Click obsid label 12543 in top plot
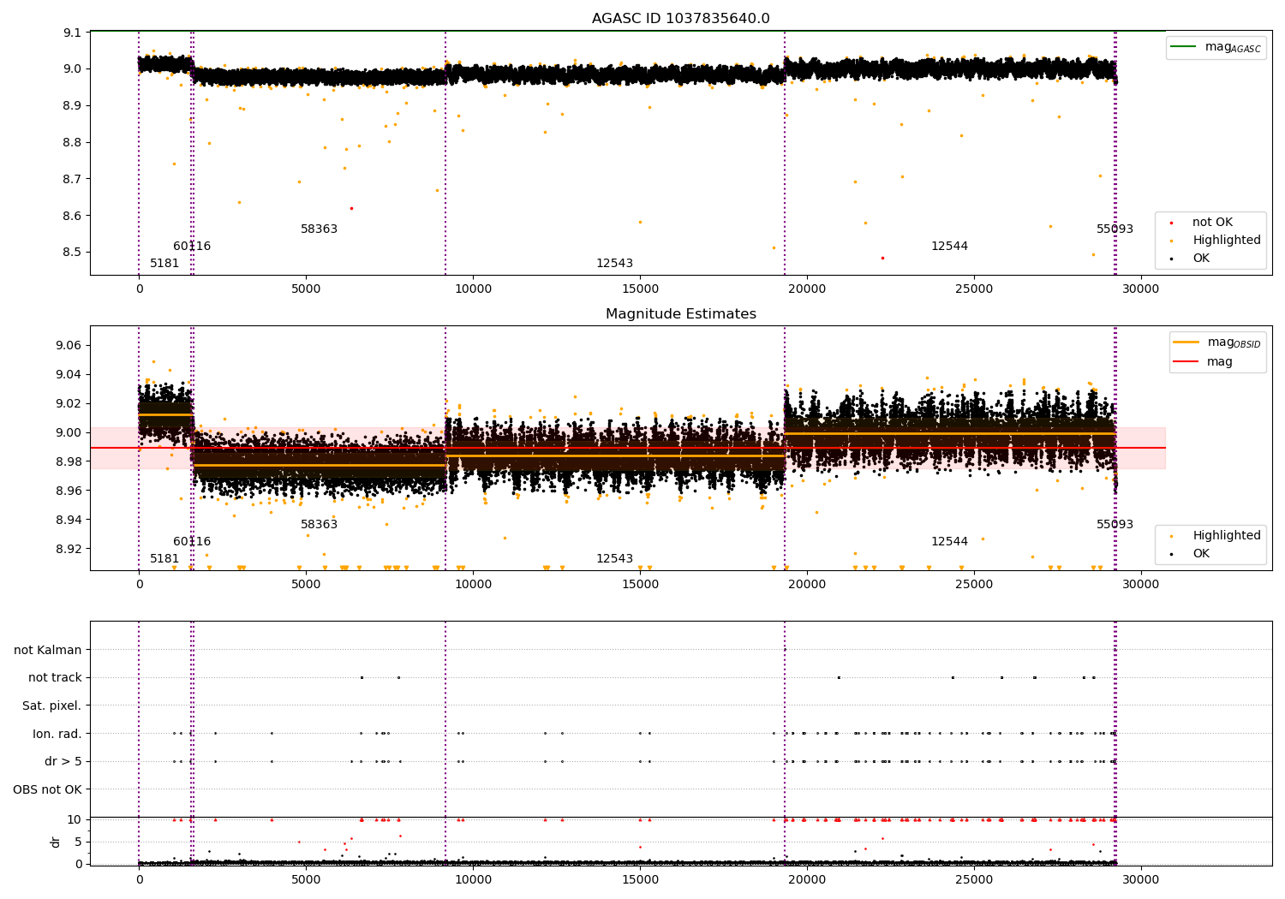1285x899 pixels. pyautogui.click(x=614, y=264)
